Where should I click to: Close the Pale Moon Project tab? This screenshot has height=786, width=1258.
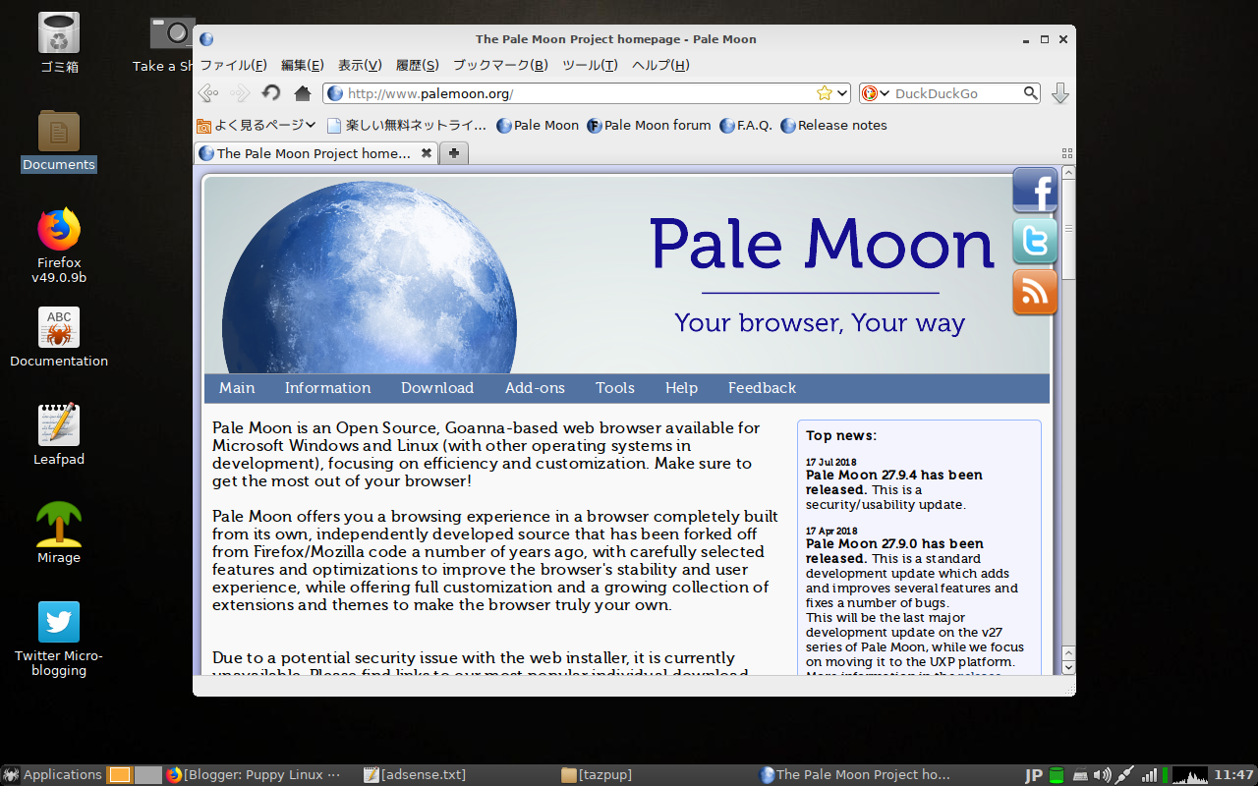click(x=427, y=153)
